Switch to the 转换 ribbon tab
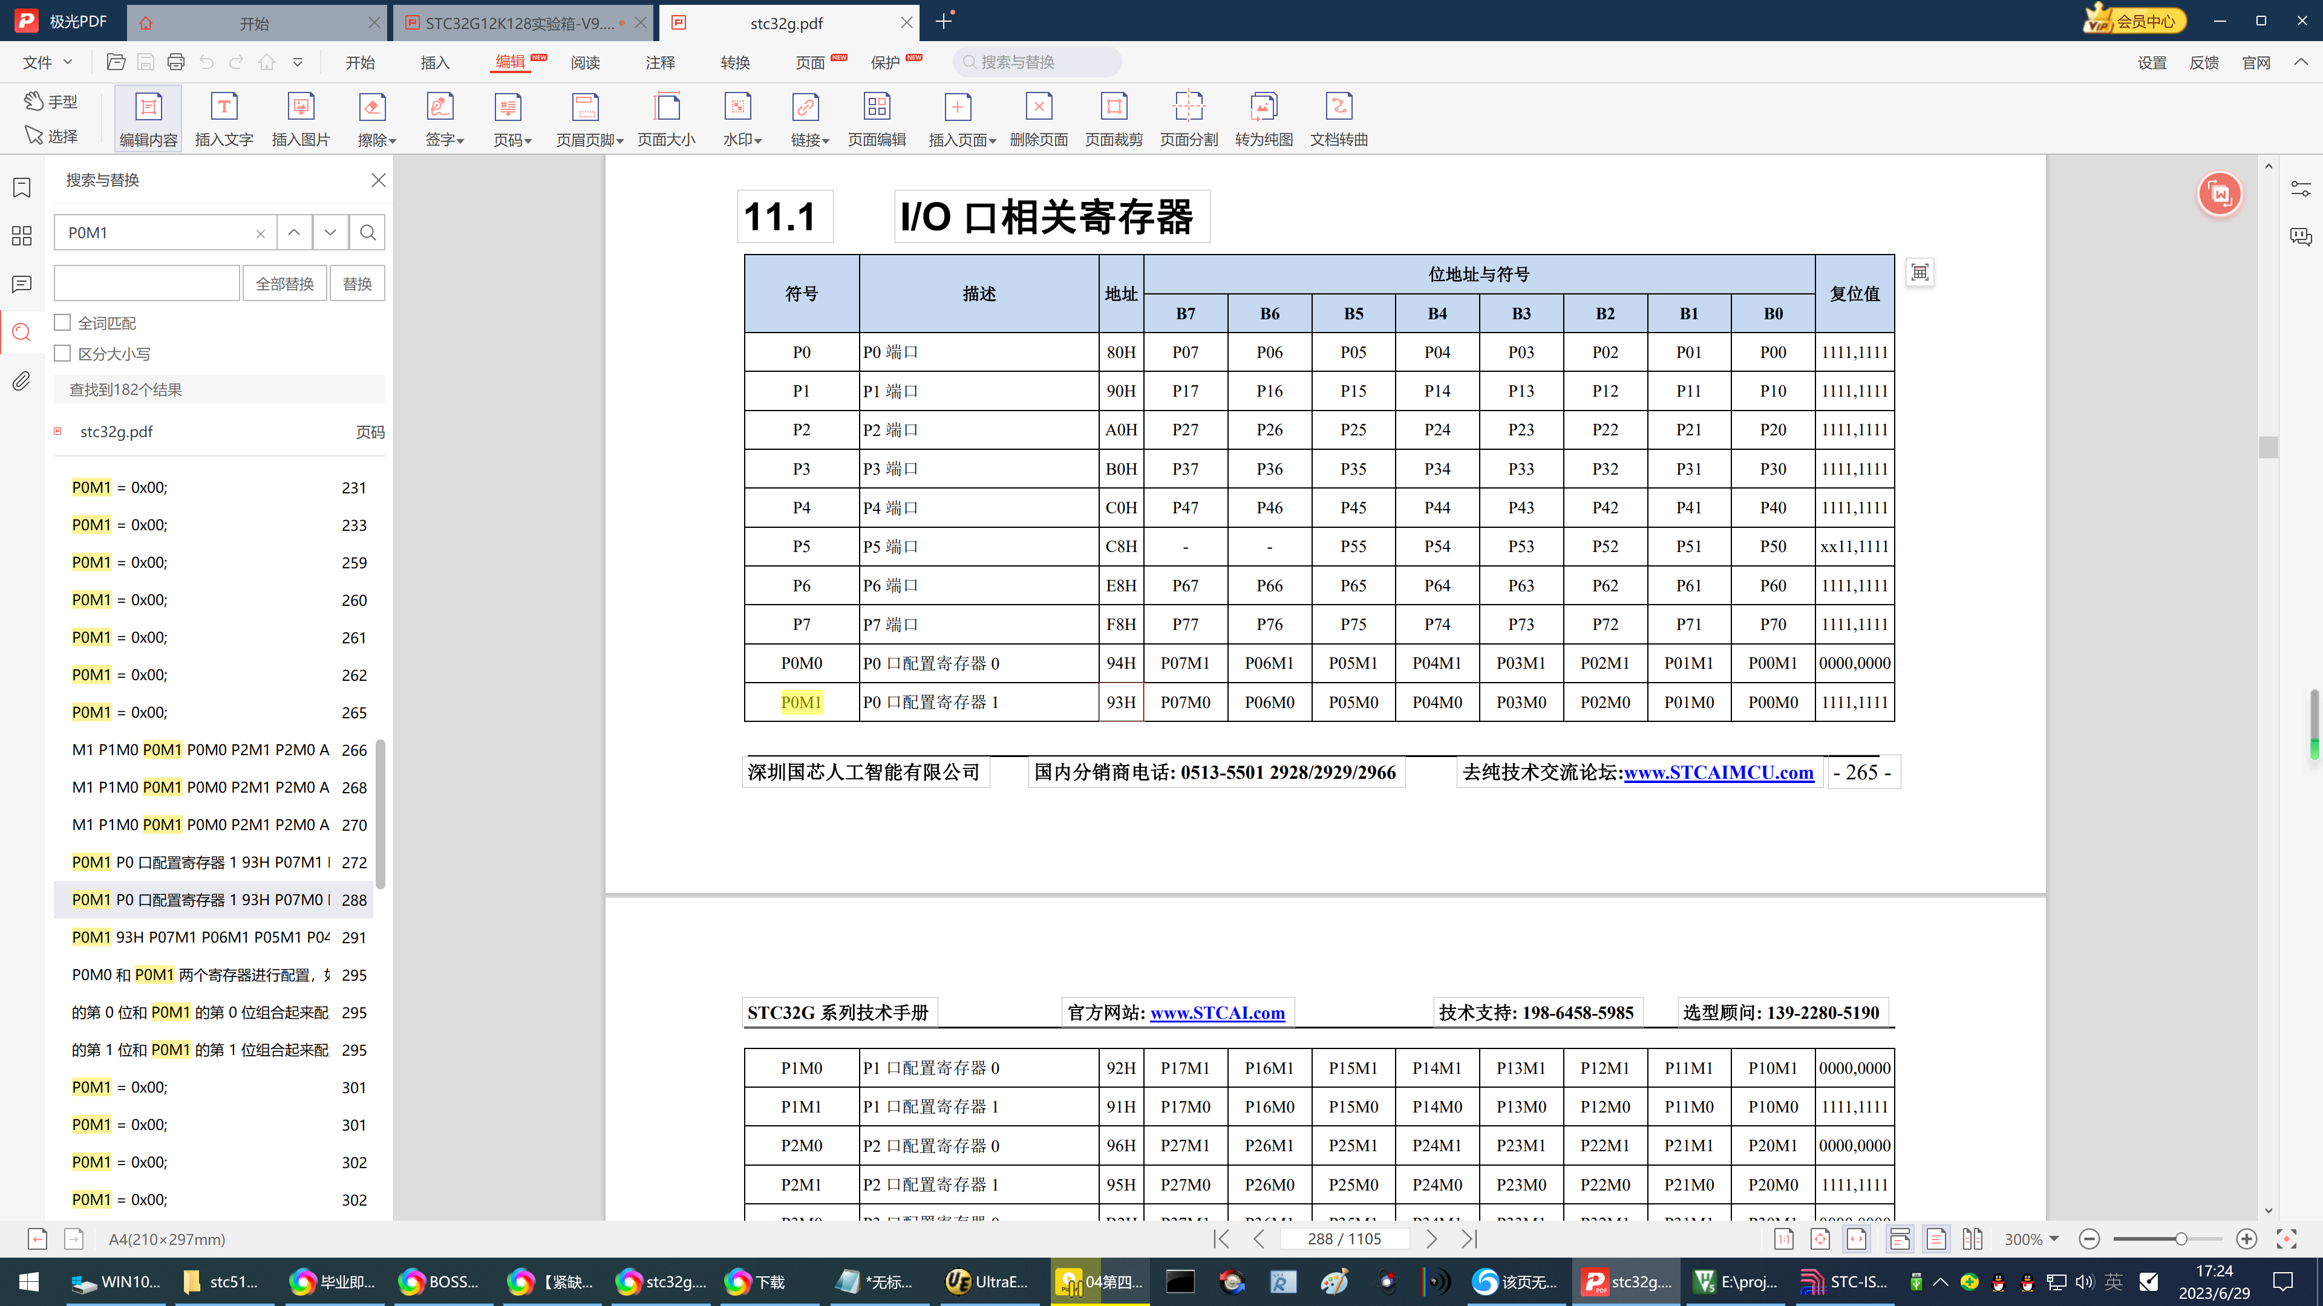This screenshot has width=2323, height=1306. coord(735,62)
